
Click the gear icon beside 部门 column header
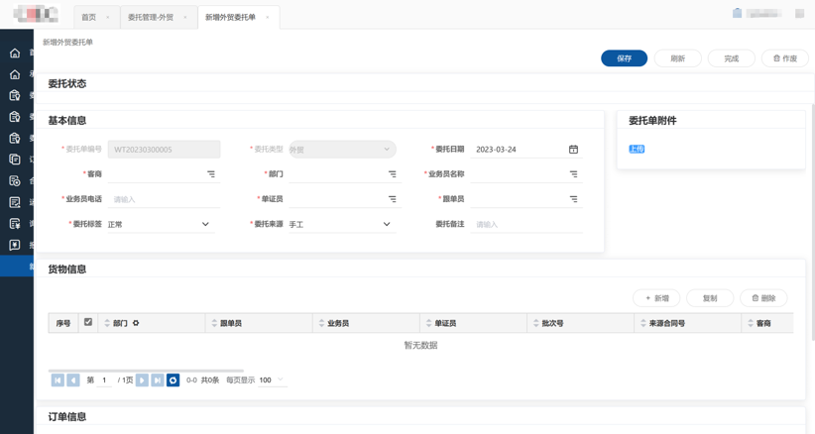(x=136, y=323)
